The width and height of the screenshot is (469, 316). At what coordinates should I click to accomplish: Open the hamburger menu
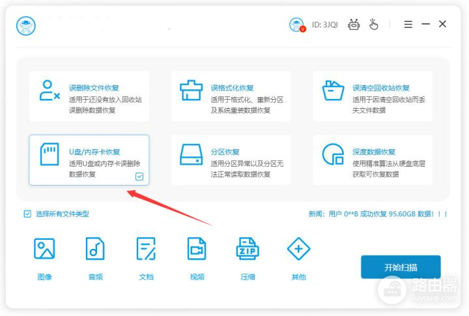pyautogui.click(x=408, y=24)
